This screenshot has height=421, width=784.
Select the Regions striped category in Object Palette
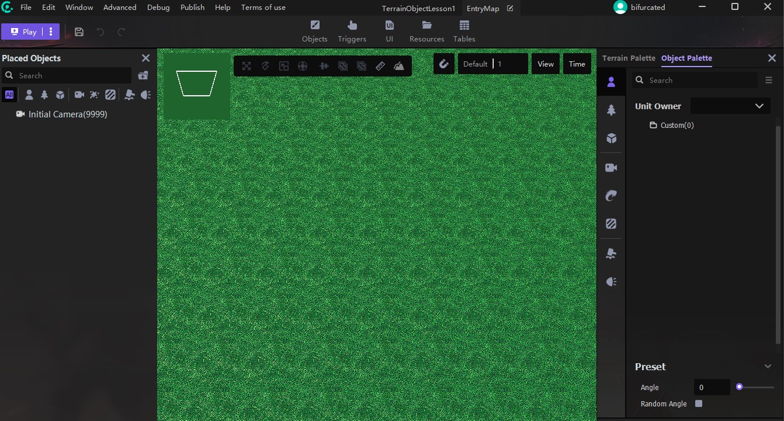click(611, 224)
